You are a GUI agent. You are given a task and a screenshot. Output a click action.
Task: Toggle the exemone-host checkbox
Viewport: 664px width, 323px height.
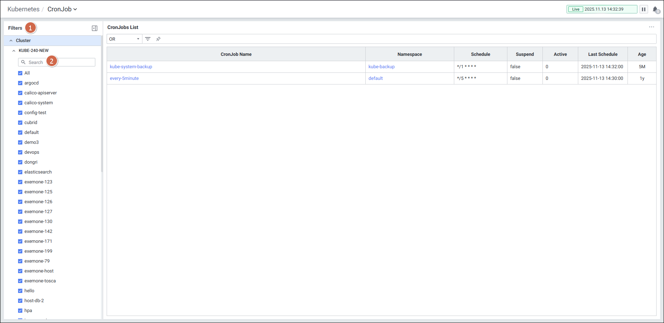(20, 271)
